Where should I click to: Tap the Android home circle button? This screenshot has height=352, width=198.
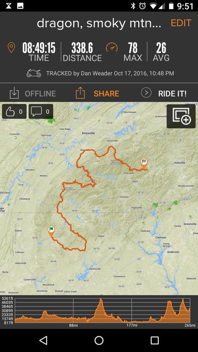coord(99,341)
